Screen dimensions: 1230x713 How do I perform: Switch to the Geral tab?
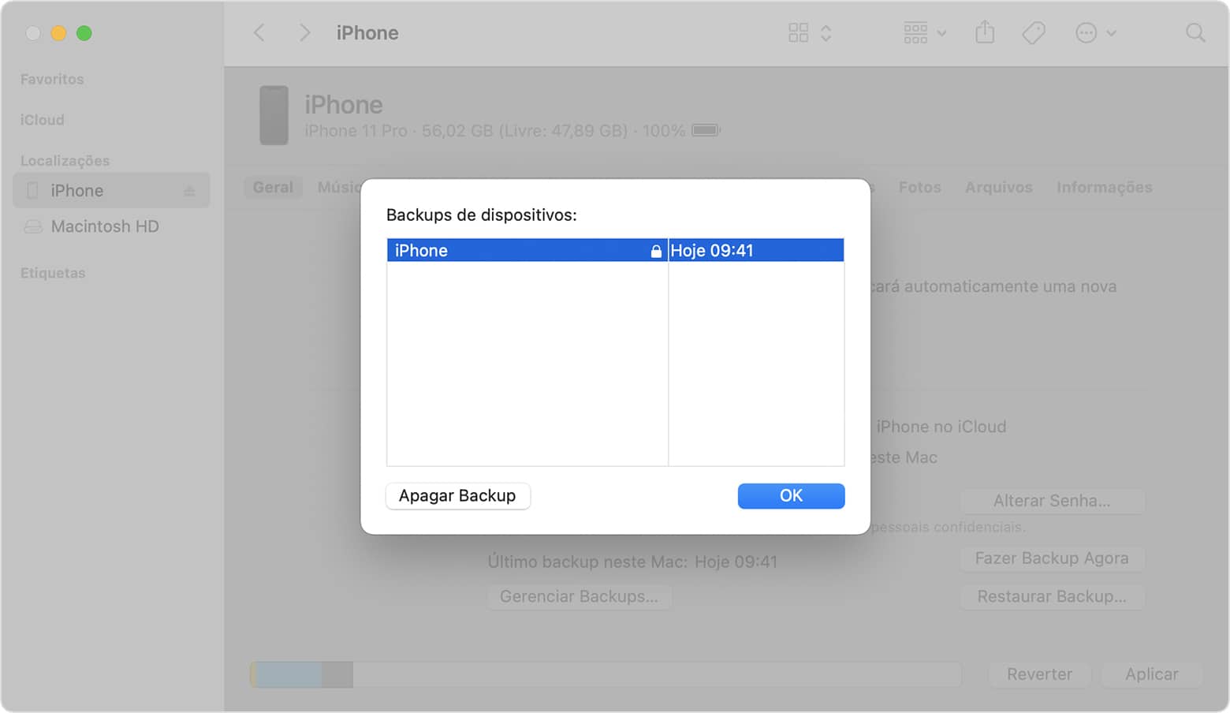point(273,187)
